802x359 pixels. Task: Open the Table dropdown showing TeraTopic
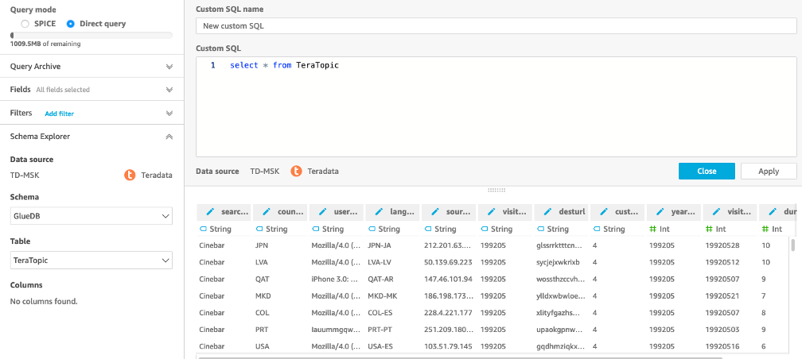coord(91,260)
